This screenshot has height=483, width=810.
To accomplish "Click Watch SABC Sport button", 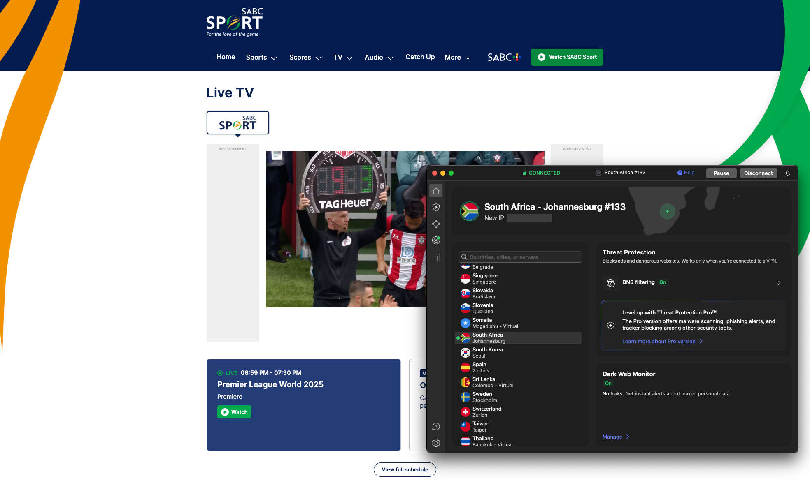I will (567, 57).
